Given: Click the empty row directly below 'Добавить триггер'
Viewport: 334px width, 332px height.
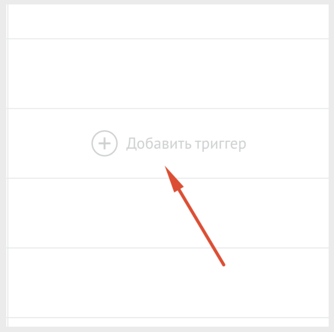Looking at the screenshot, I should (168, 213).
